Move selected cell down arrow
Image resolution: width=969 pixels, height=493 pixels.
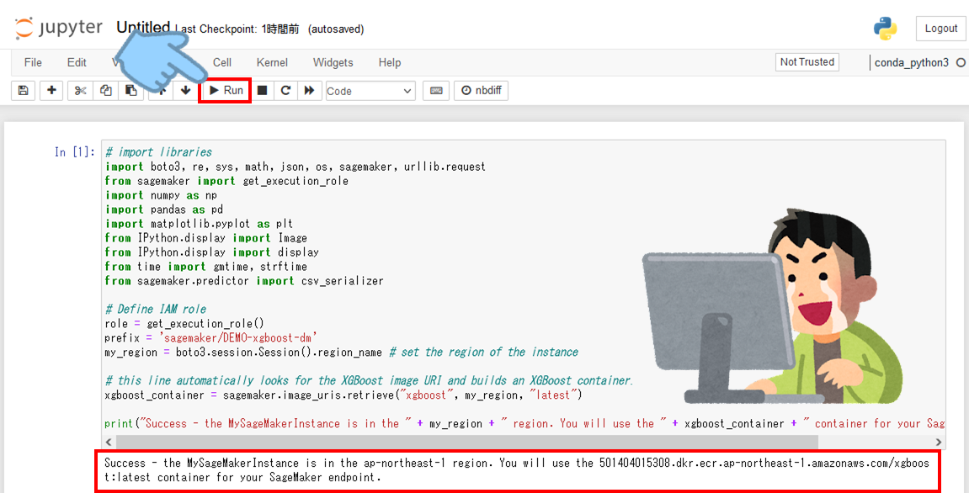click(185, 91)
